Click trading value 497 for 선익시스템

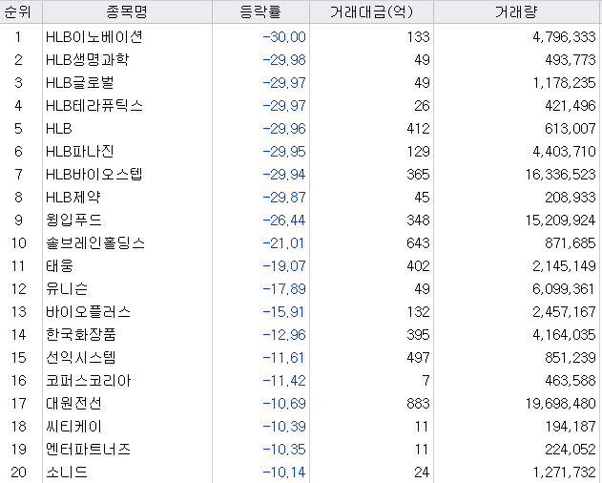point(418,358)
